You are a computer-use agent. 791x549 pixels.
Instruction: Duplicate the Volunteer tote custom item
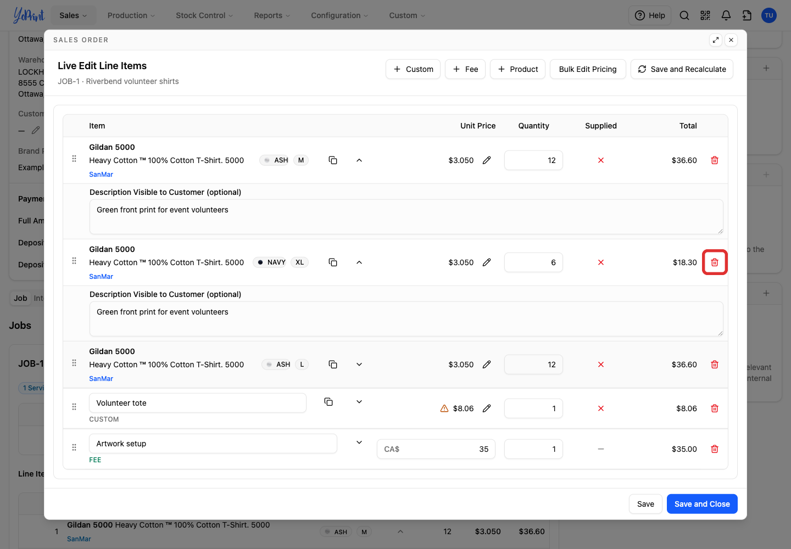click(x=328, y=402)
